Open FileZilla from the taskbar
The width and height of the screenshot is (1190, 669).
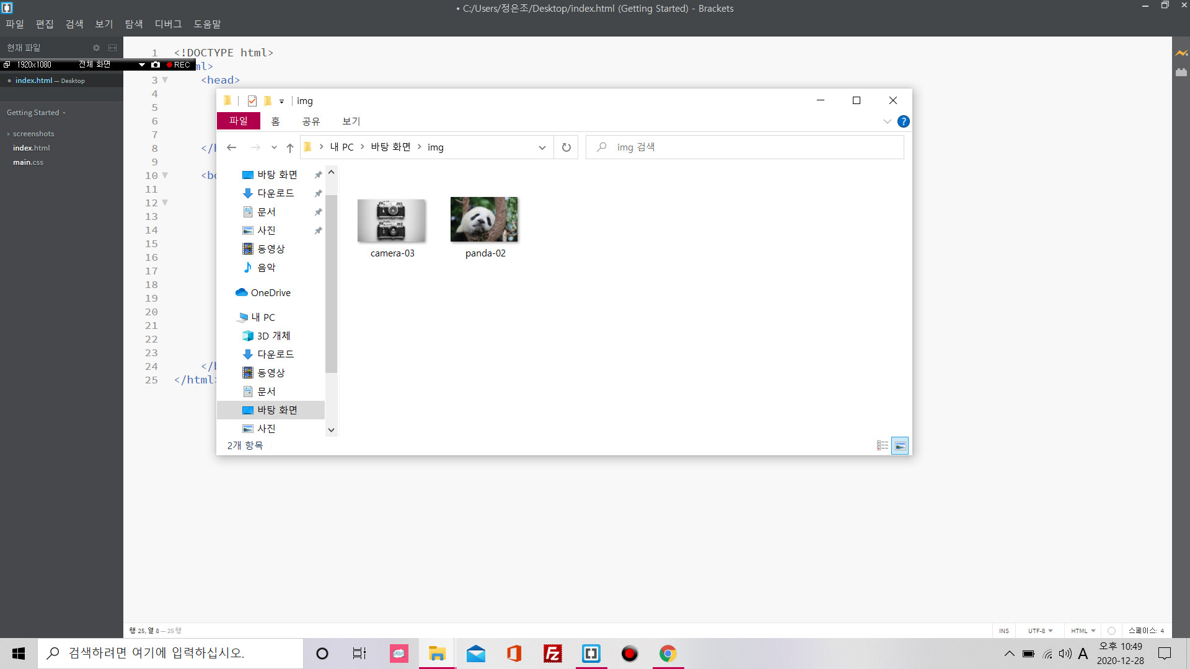click(552, 654)
